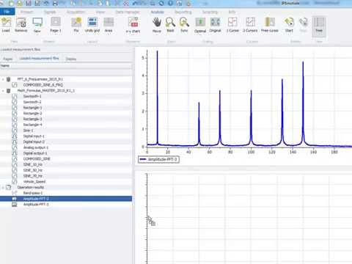Collapse the Math_Formulas_MASTER file node
This screenshot has height=264, width=352.
(x=3, y=91)
